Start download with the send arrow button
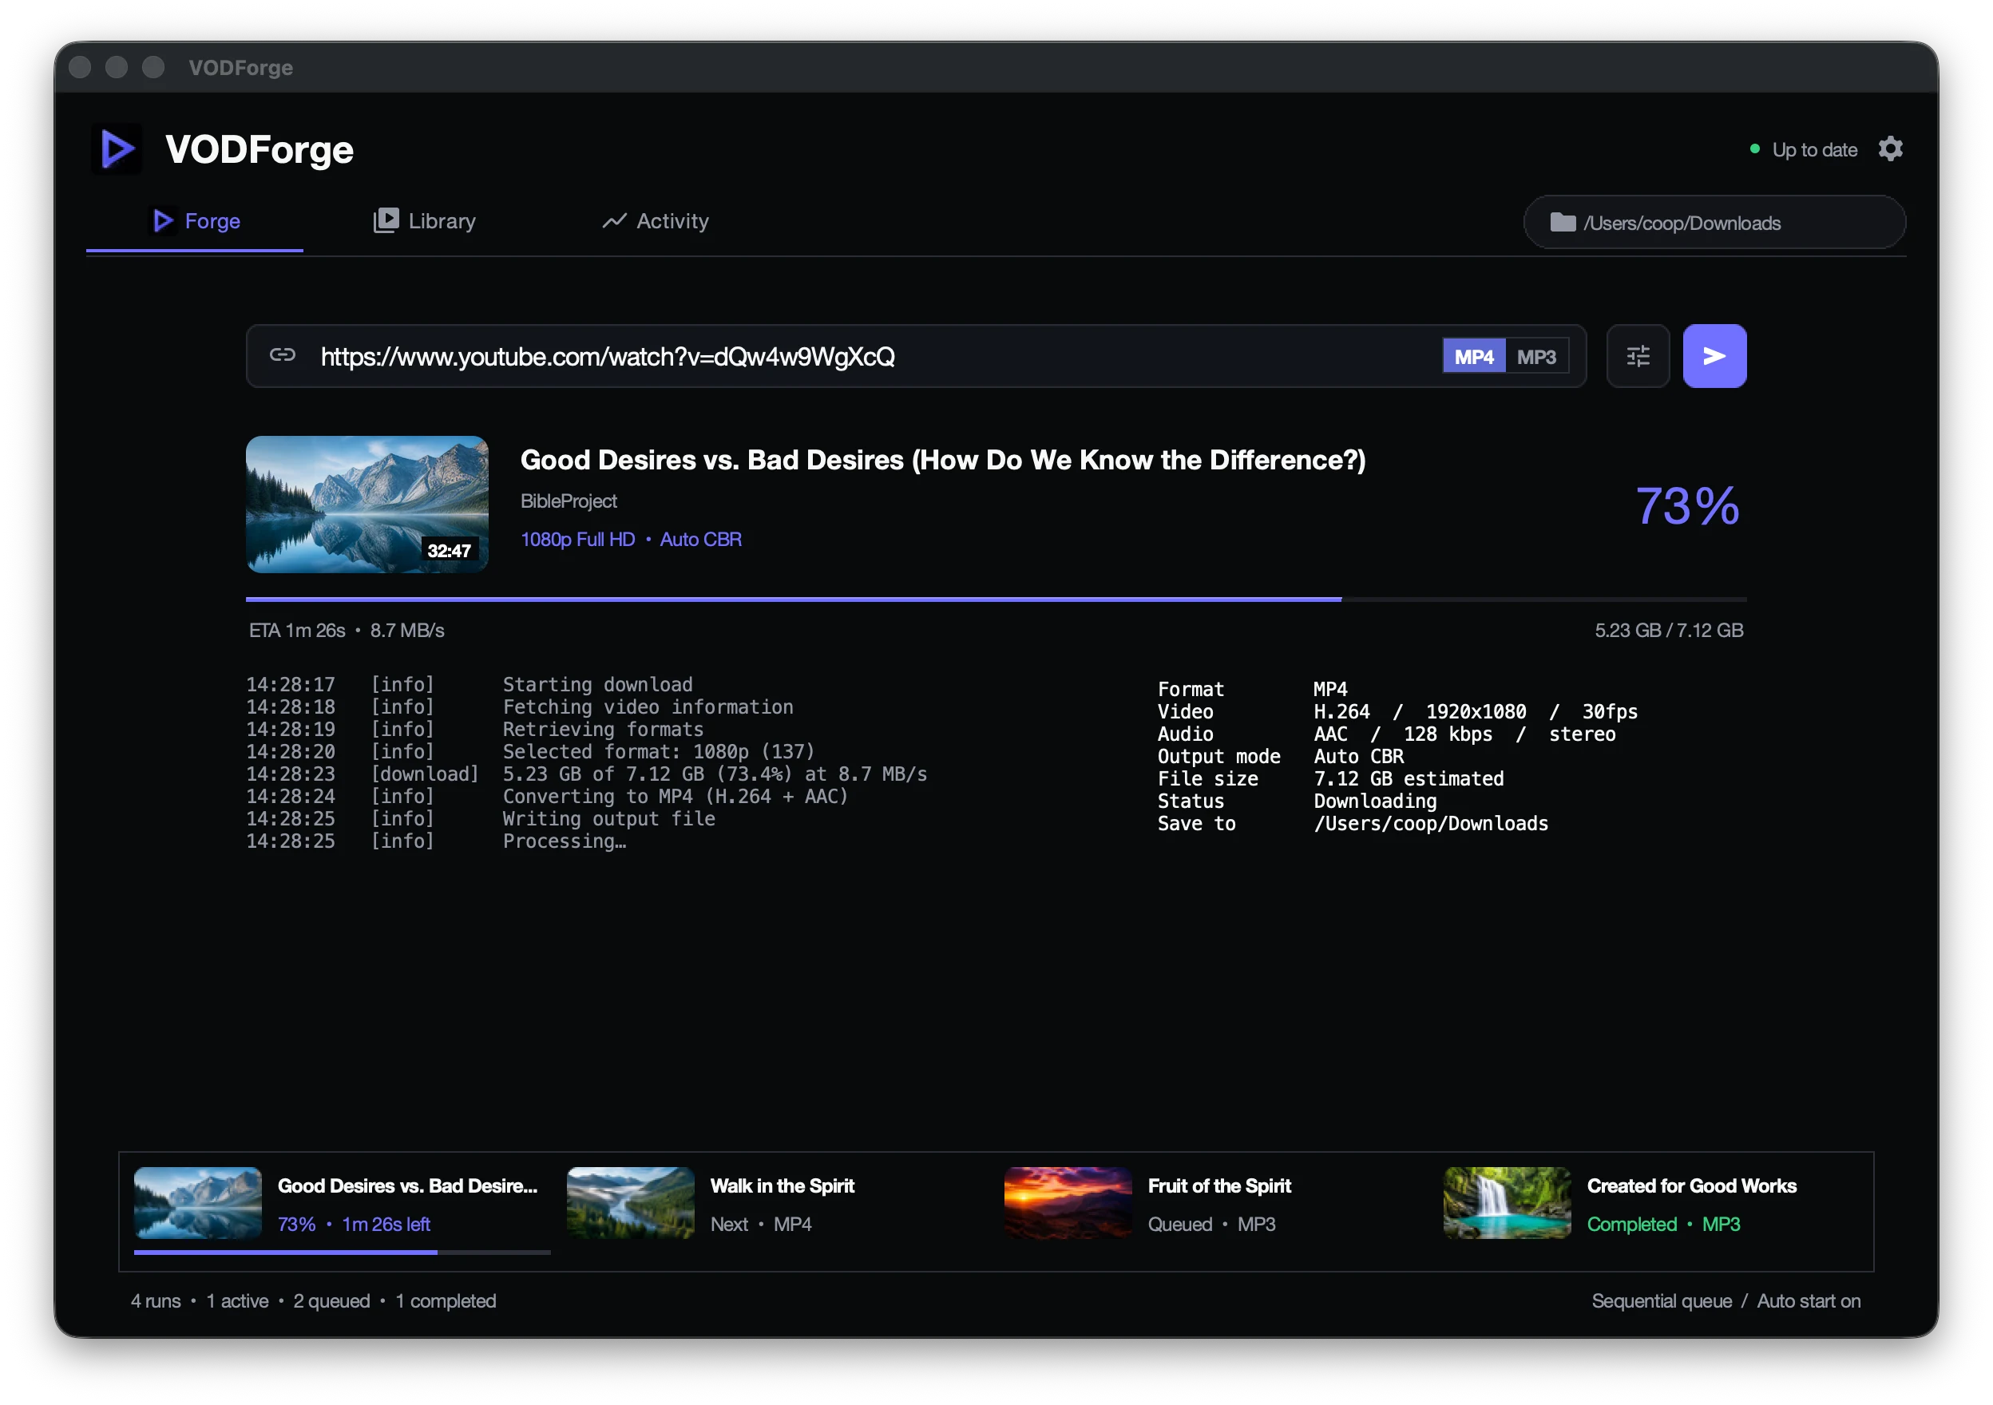This screenshot has height=1405, width=1993. (x=1714, y=356)
